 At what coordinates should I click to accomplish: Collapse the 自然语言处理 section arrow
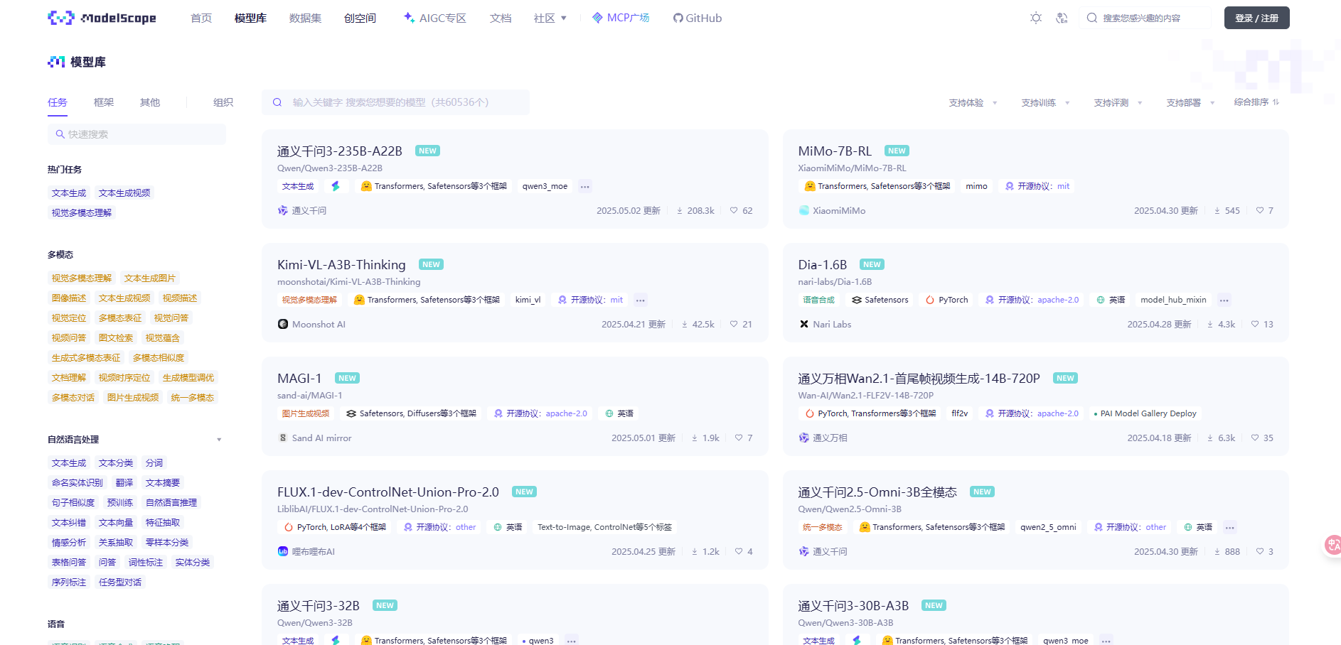219,440
